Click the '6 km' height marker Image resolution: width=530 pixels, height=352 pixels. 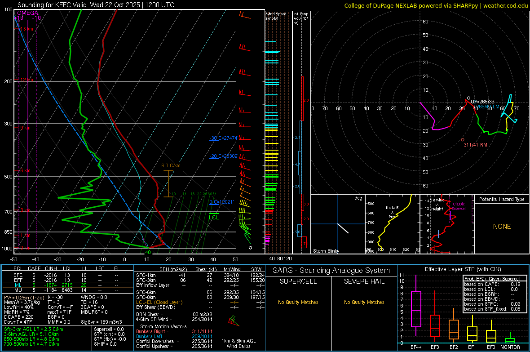[x=25, y=170]
